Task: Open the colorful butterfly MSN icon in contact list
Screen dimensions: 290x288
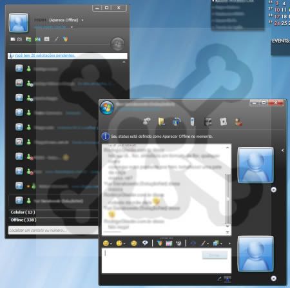Action: click(x=65, y=39)
